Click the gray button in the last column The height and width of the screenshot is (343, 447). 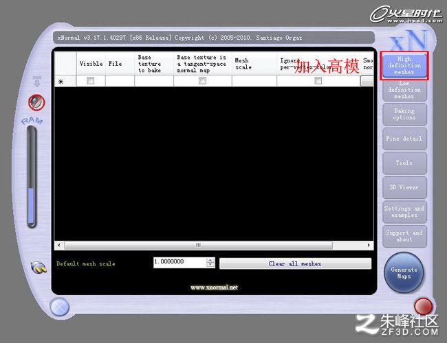[x=367, y=81]
